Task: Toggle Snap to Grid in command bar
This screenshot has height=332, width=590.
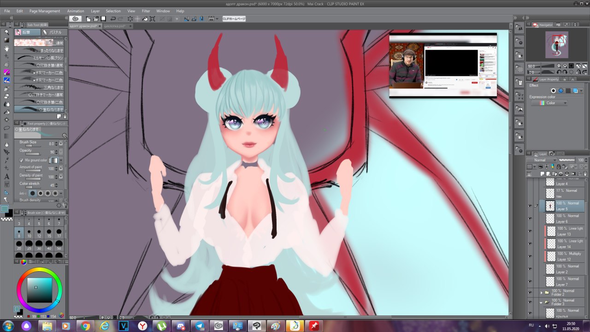Action: click(x=201, y=19)
